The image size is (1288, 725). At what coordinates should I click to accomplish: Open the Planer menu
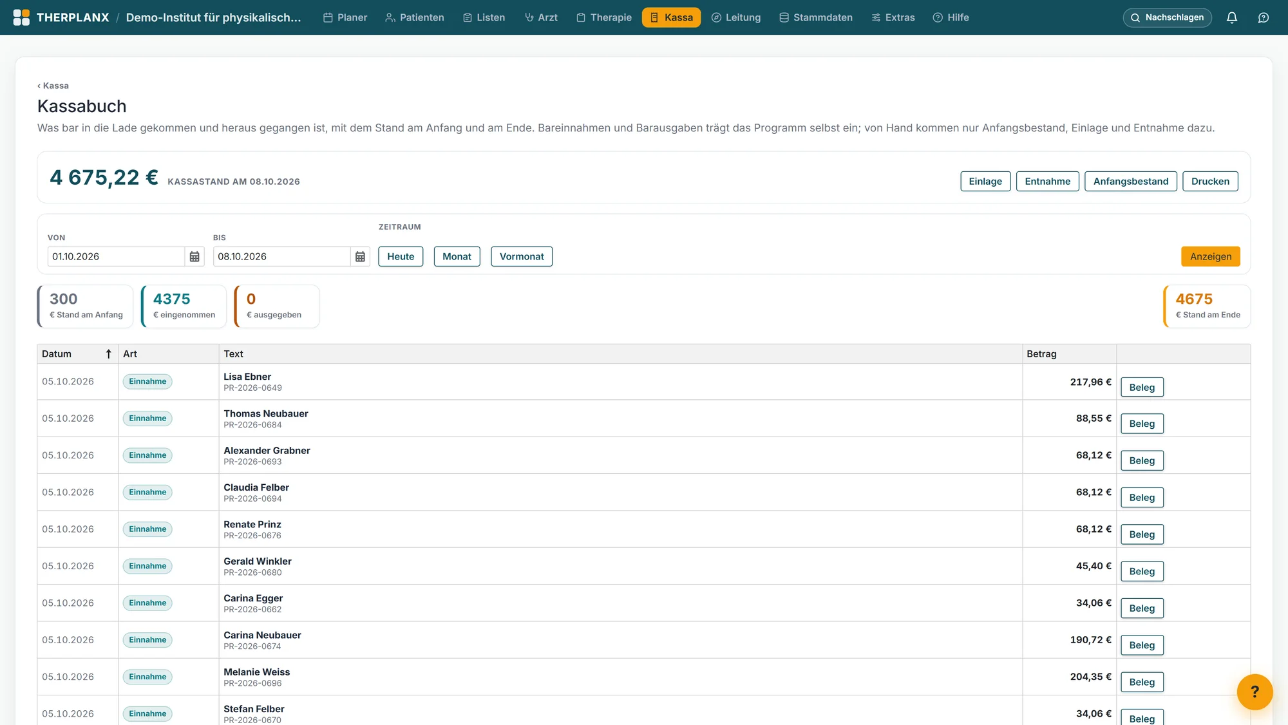pyautogui.click(x=345, y=17)
